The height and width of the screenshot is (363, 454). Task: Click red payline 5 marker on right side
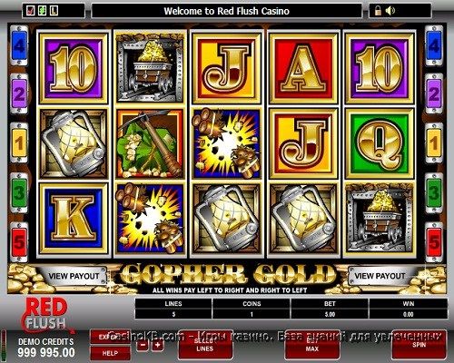434,242
